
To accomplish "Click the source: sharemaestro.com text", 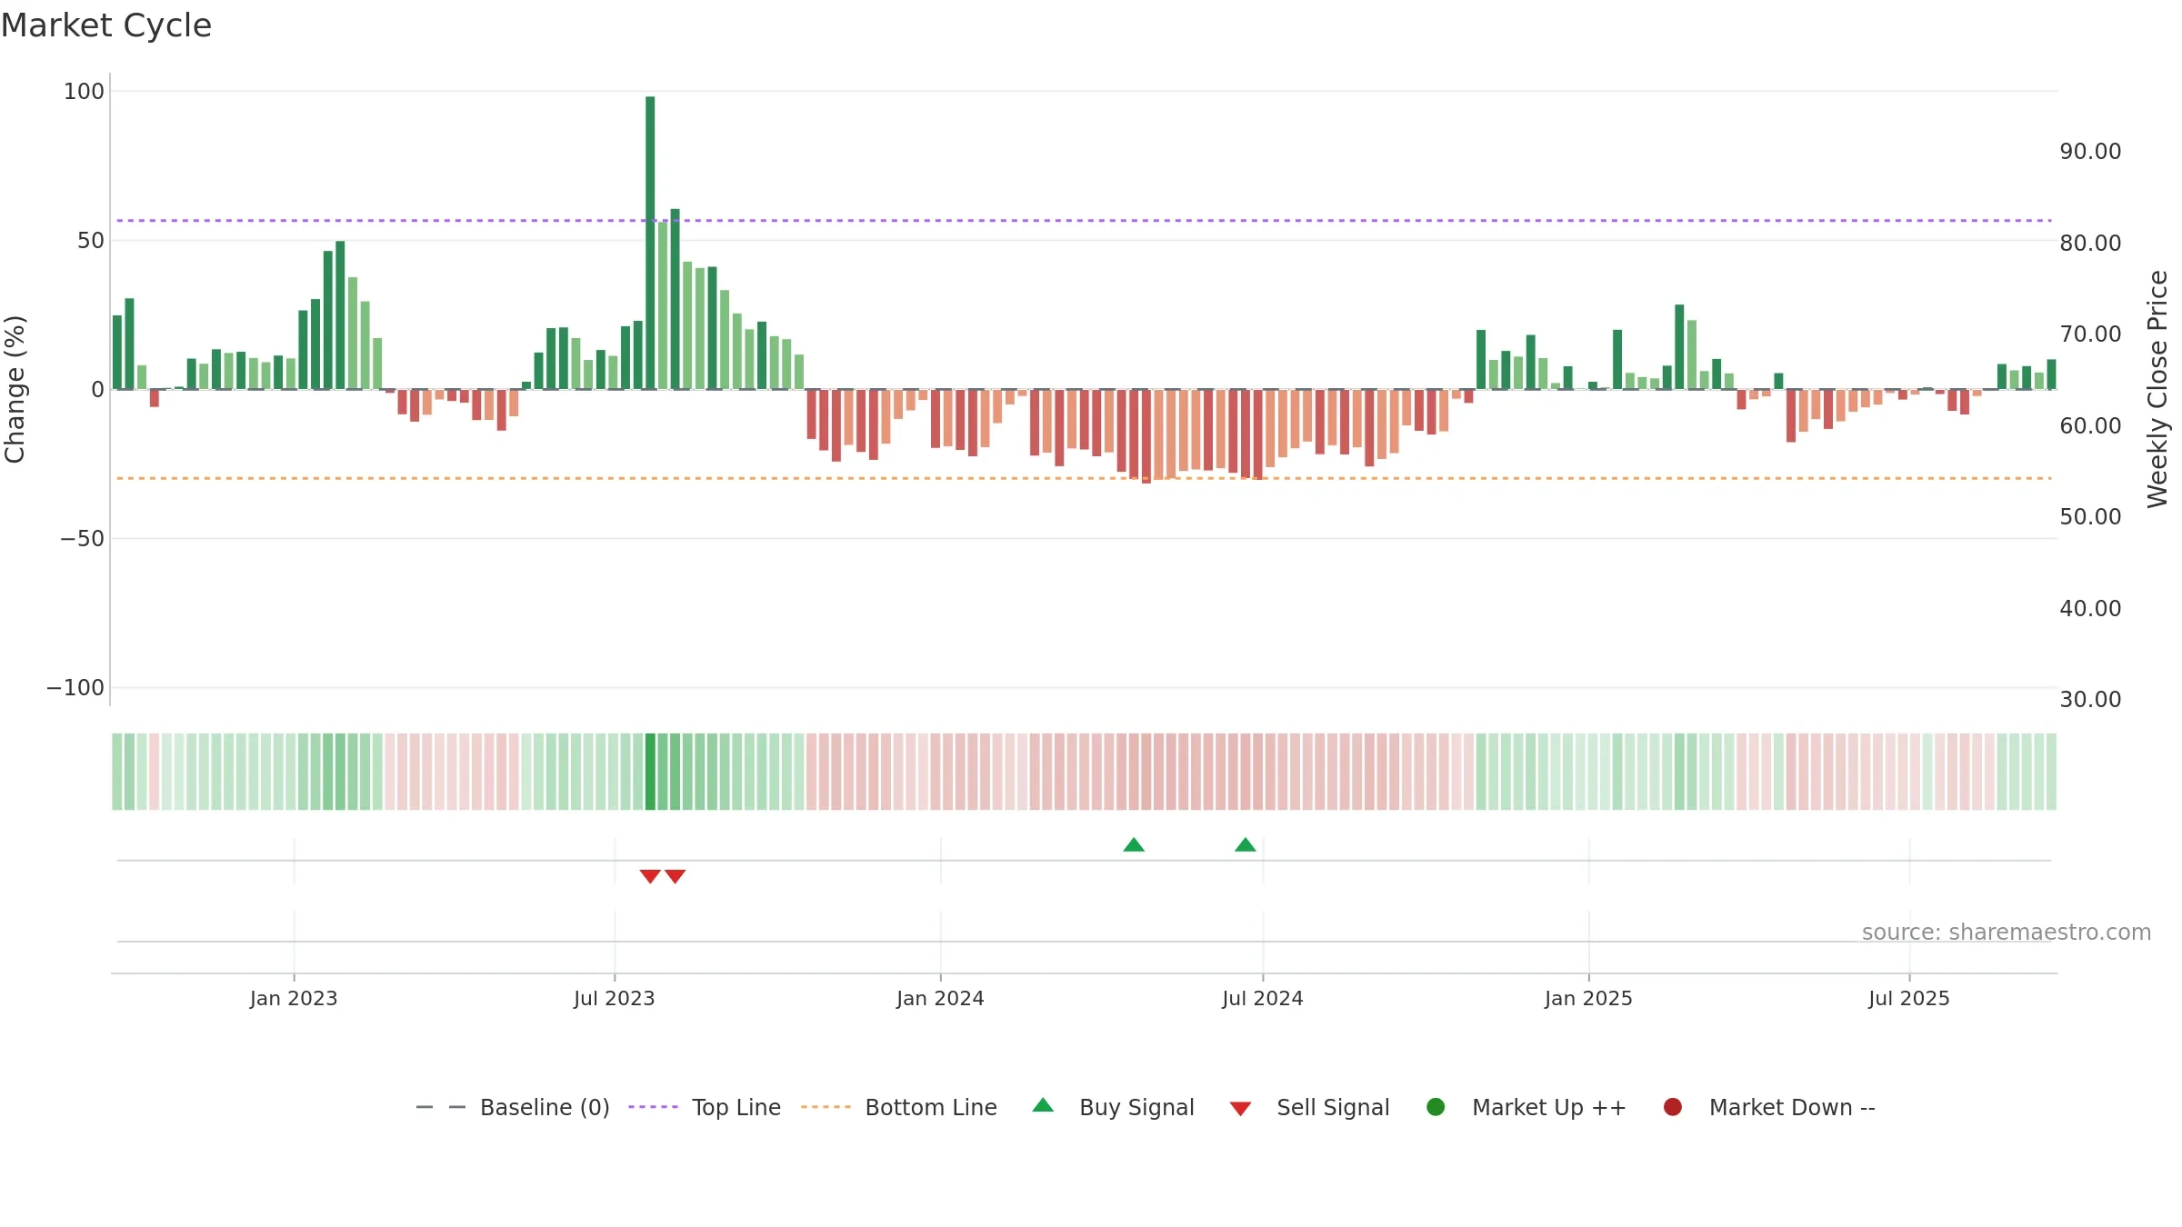I will pos(2007,933).
